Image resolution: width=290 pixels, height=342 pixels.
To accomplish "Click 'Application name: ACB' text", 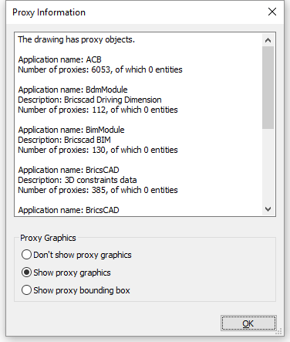I will tap(59, 59).
